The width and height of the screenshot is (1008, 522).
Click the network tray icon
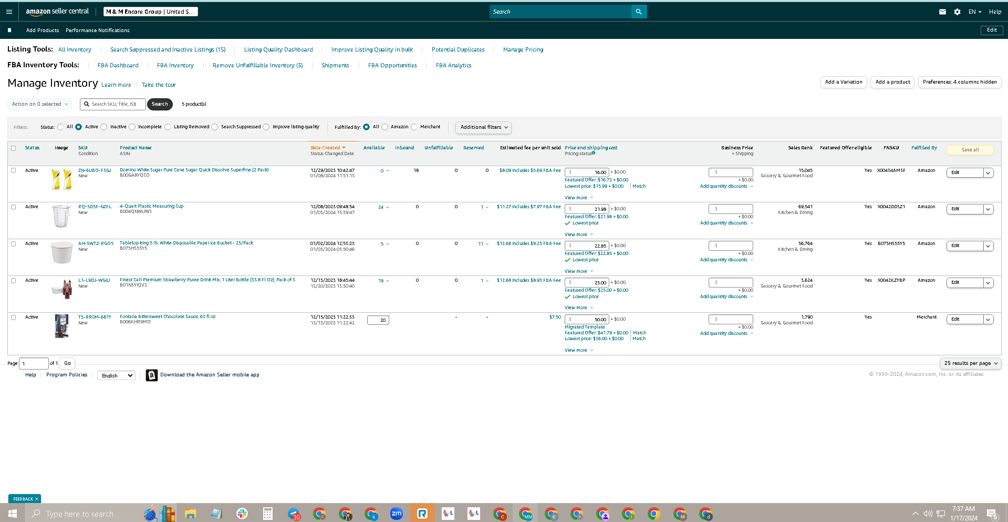(x=940, y=514)
